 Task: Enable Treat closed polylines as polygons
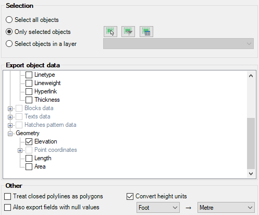(7, 196)
